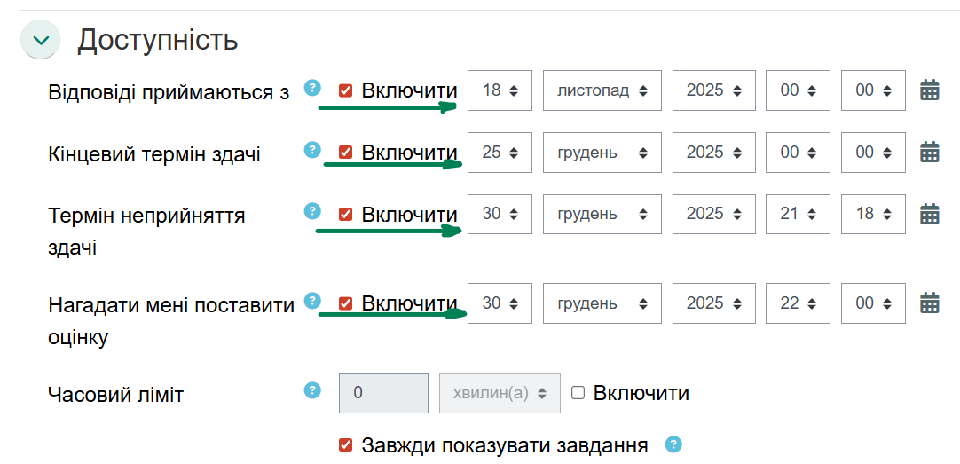Screen dimensions: 960x464
Task: Open minute dropdown showing 18
Action: pos(873,214)
